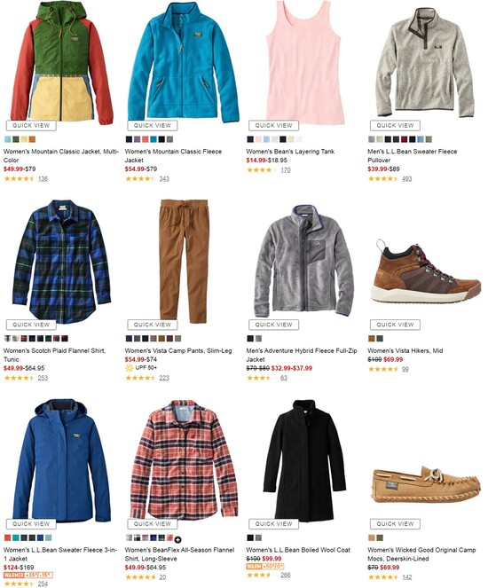Screen dimensions: 488x588
Task: Click the Camp Mocs slipper product image
Action: point(427,484)
